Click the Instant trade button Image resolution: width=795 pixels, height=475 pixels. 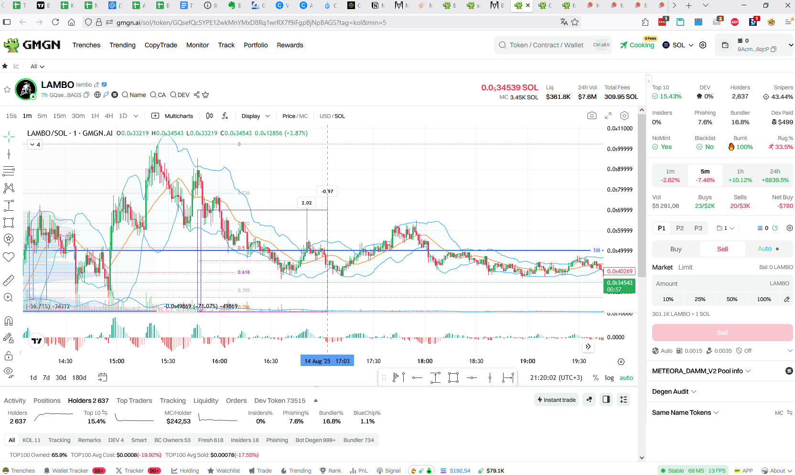(556, 399)
